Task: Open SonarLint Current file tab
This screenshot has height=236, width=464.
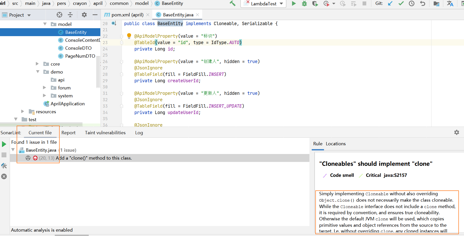Action: (x=40, y=132)
